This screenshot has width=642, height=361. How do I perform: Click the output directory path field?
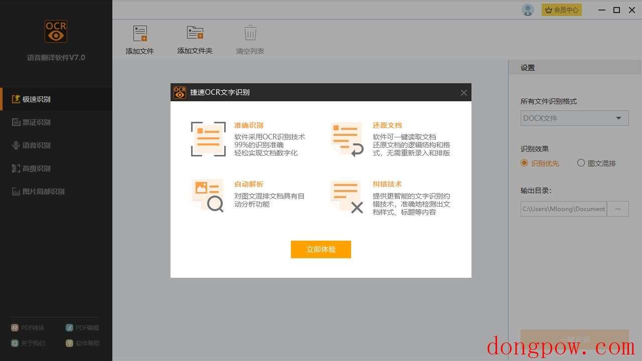point(564,209)
